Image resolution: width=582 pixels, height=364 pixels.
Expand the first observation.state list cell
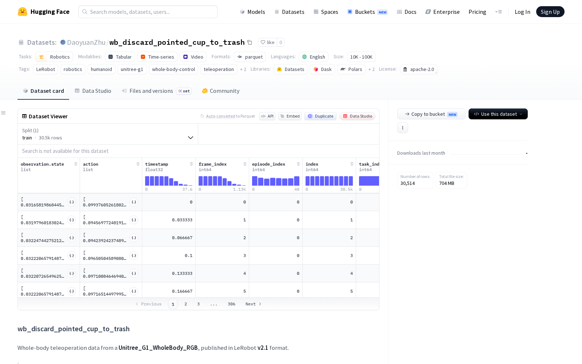coord(72,202)
